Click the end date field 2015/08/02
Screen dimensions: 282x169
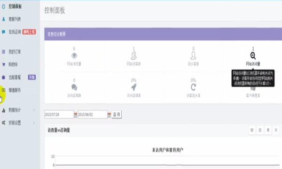(93, 115)
